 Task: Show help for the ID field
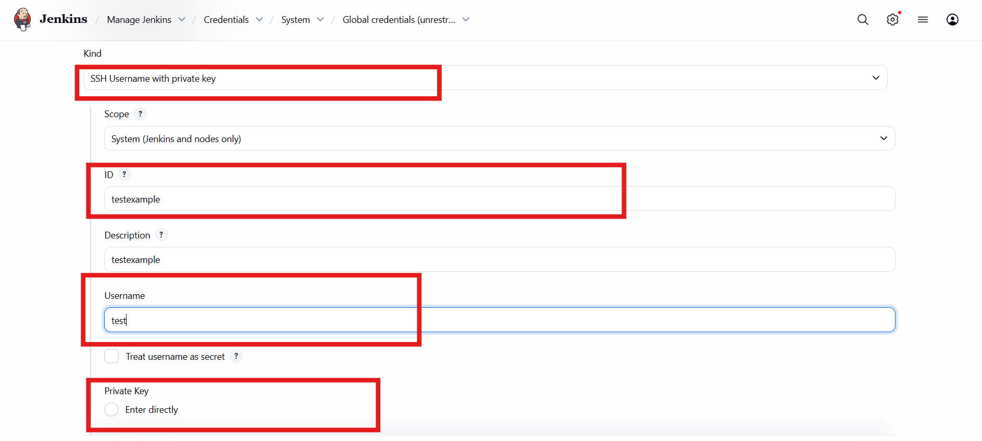pos(124,174)
